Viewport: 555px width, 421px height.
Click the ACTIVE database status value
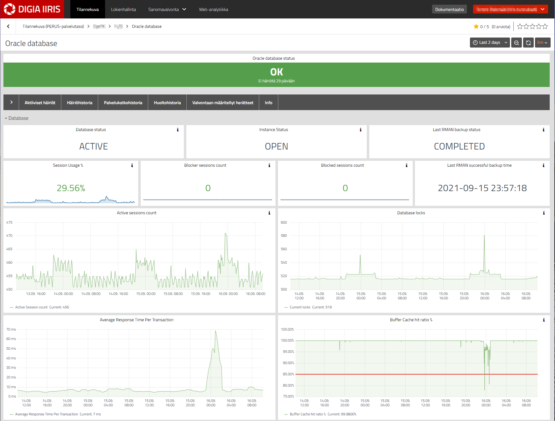coord(93,146)
